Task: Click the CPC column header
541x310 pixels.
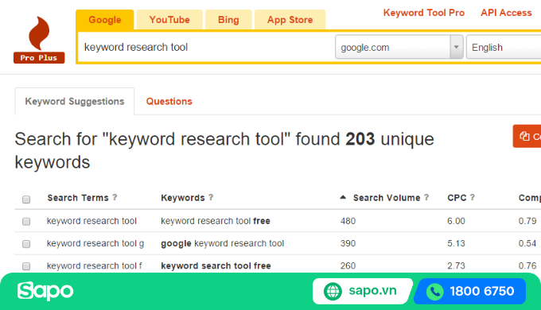Action: [x=457, y=198]
